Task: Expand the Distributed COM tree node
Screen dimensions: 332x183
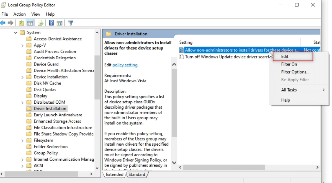Action: click(22, 103)
